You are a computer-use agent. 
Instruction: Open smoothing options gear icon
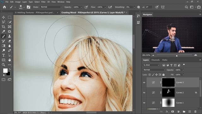[x=139, y=7]
